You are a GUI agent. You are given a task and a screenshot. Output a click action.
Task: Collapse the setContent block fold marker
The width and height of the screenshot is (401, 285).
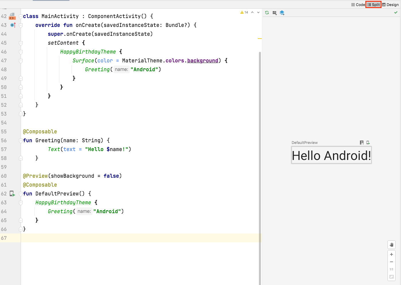tap(21, 43)
